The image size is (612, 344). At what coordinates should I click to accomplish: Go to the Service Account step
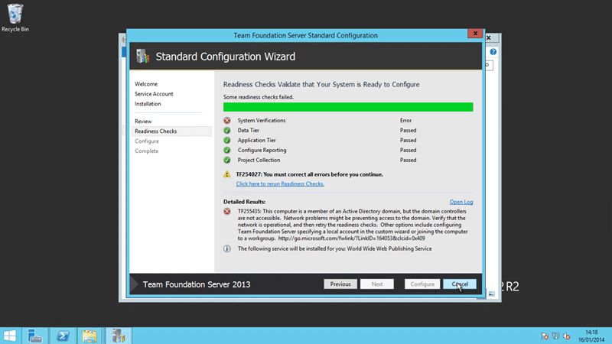click(x=154, y=94)
